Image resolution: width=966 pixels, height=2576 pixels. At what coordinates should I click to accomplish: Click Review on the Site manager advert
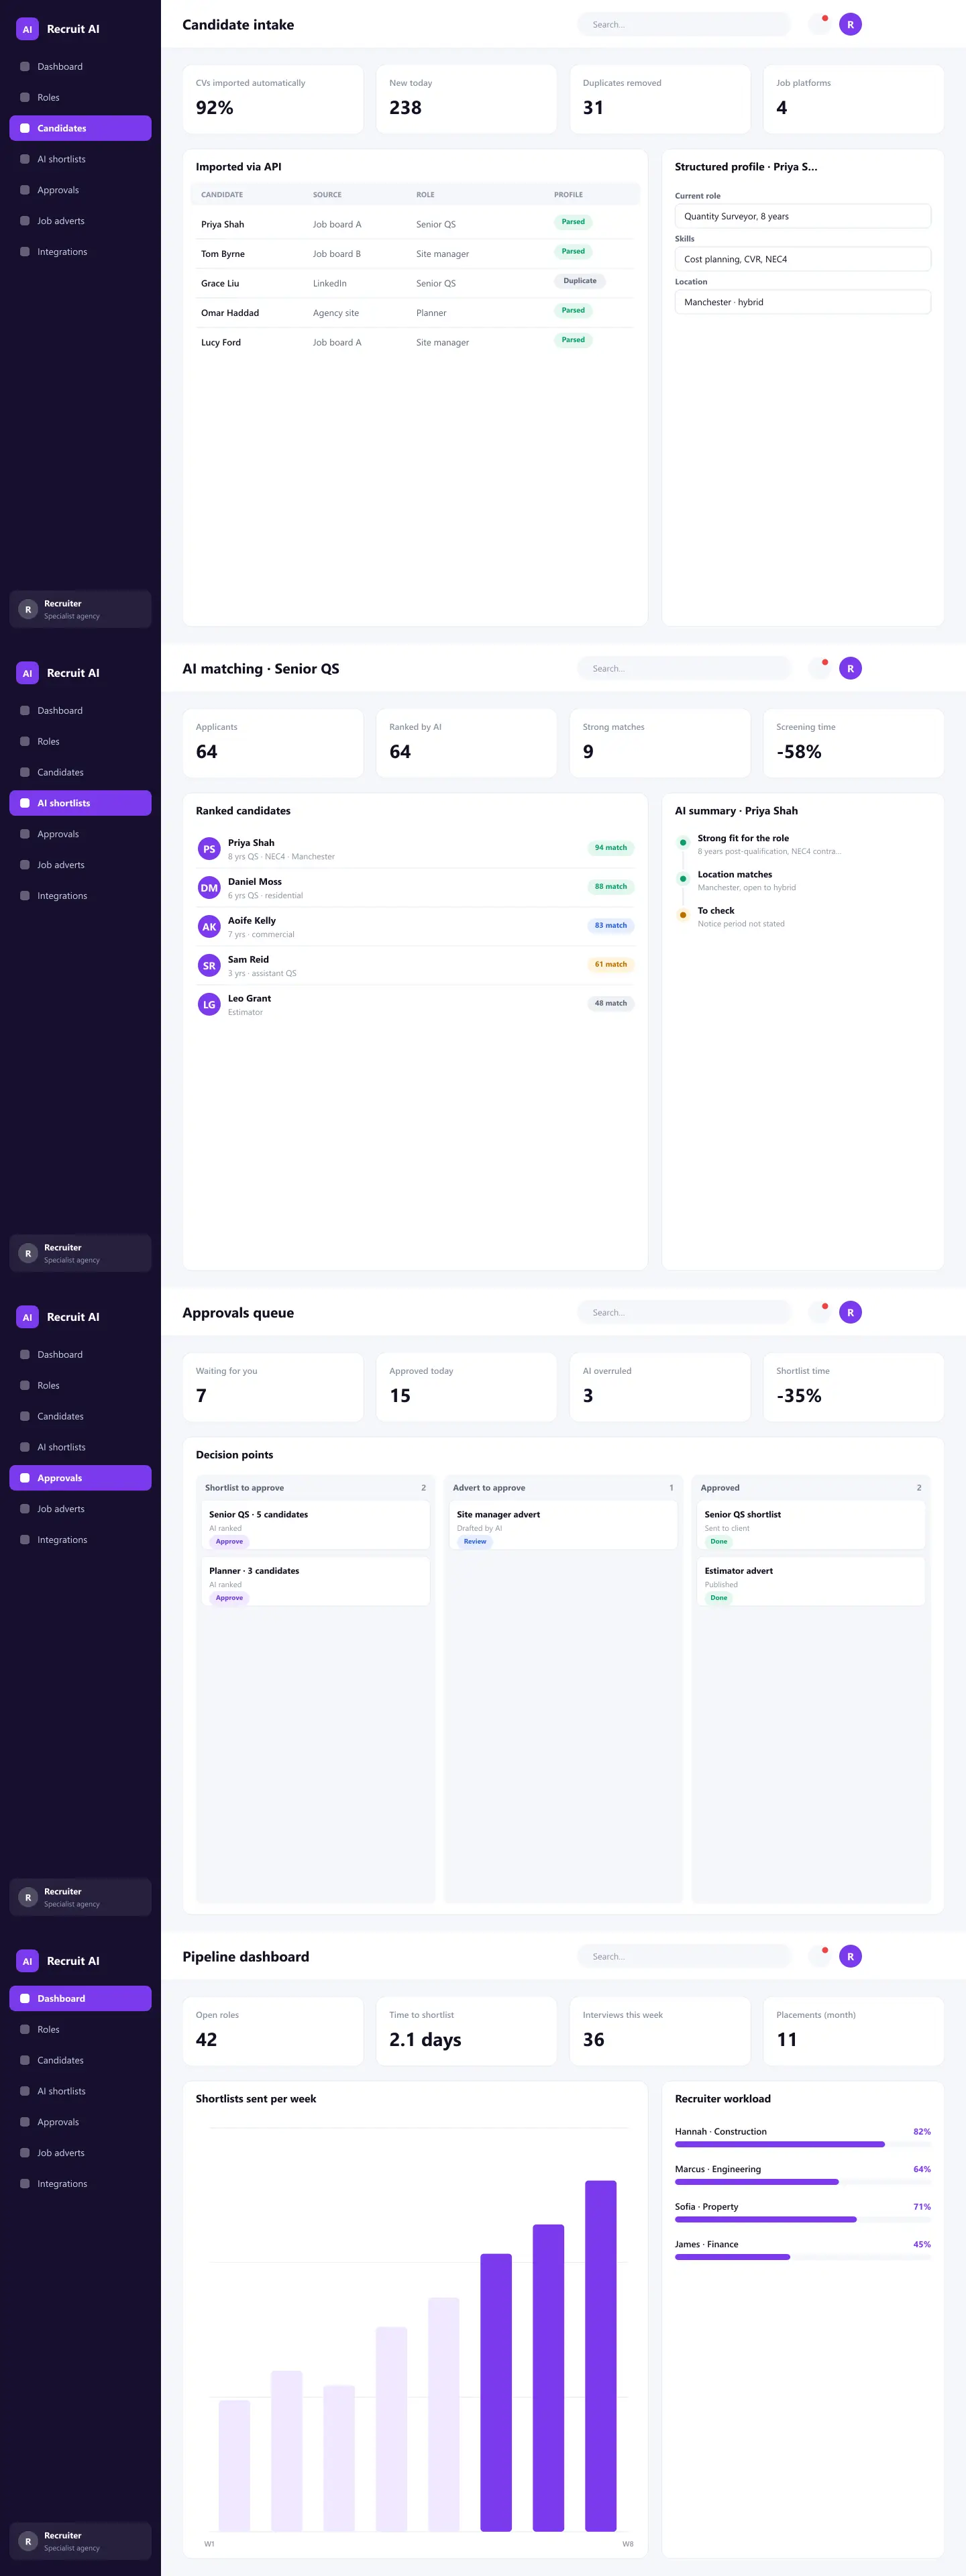[x=475, y=1541]
